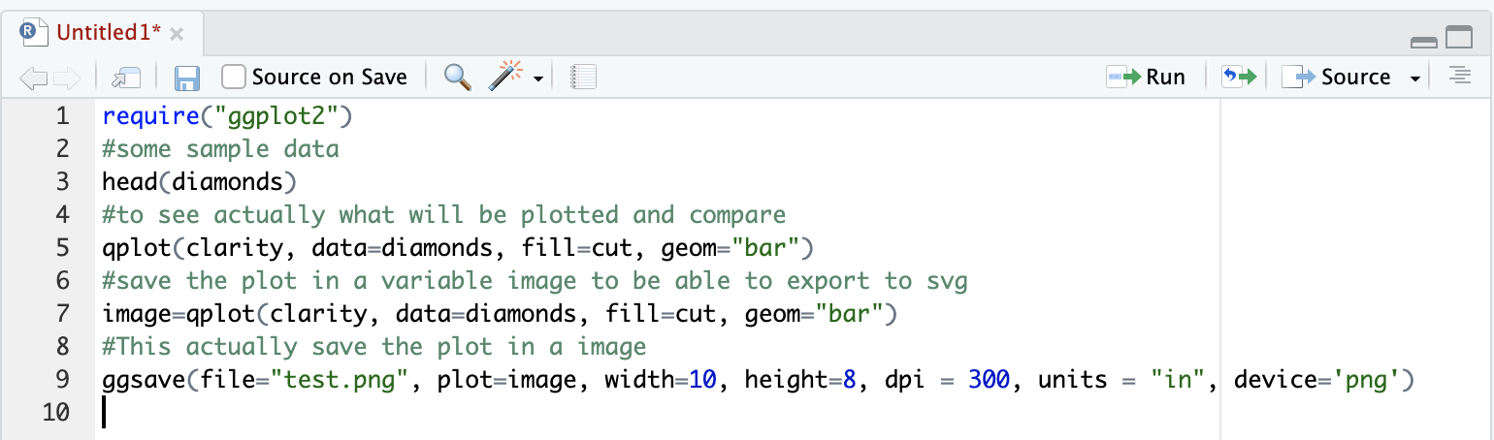Click the back navigation arrow icon
Screen dimensions: 1494x440
[33, 78]
